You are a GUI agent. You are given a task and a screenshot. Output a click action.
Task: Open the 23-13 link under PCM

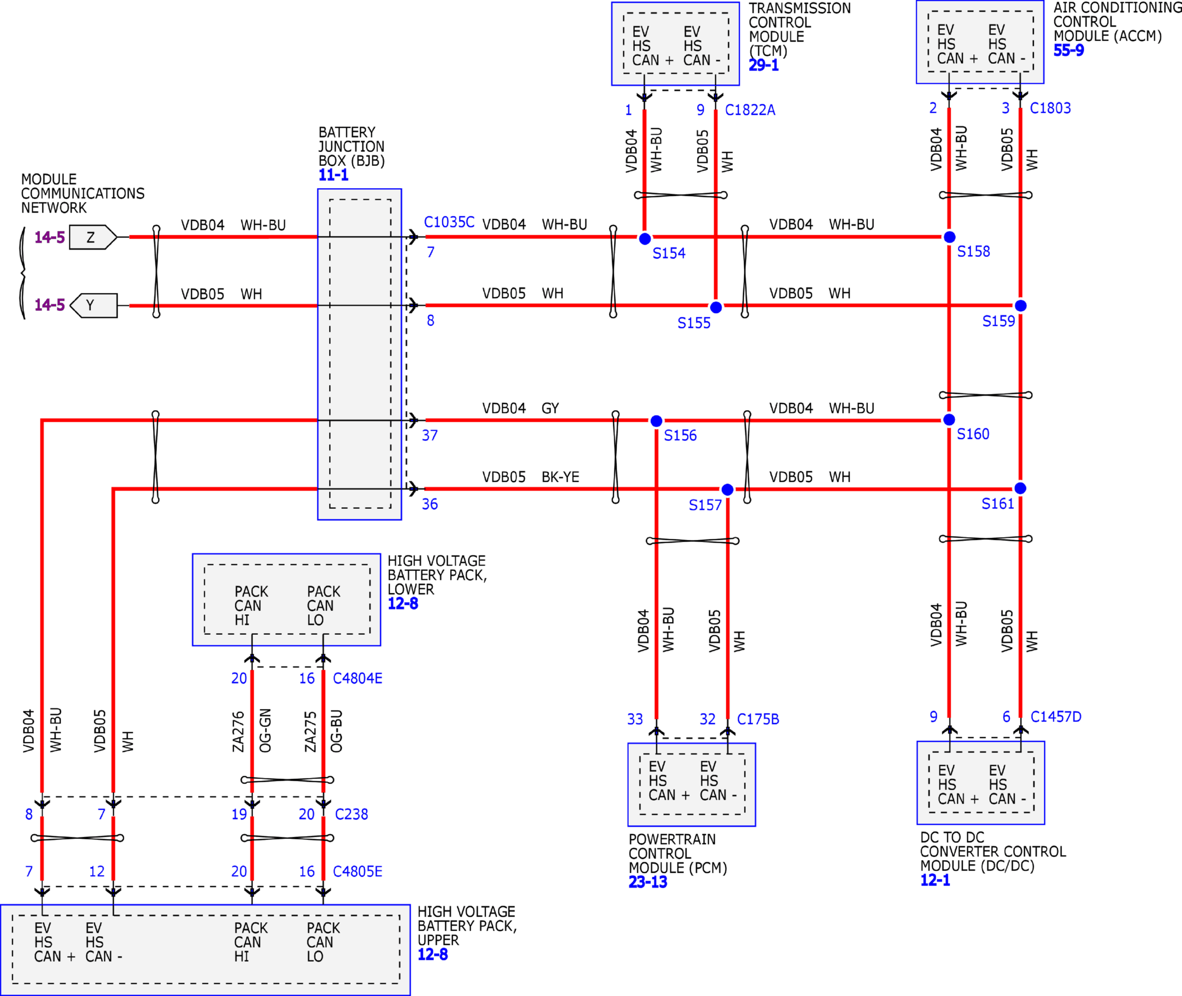[x=648, y=881]
